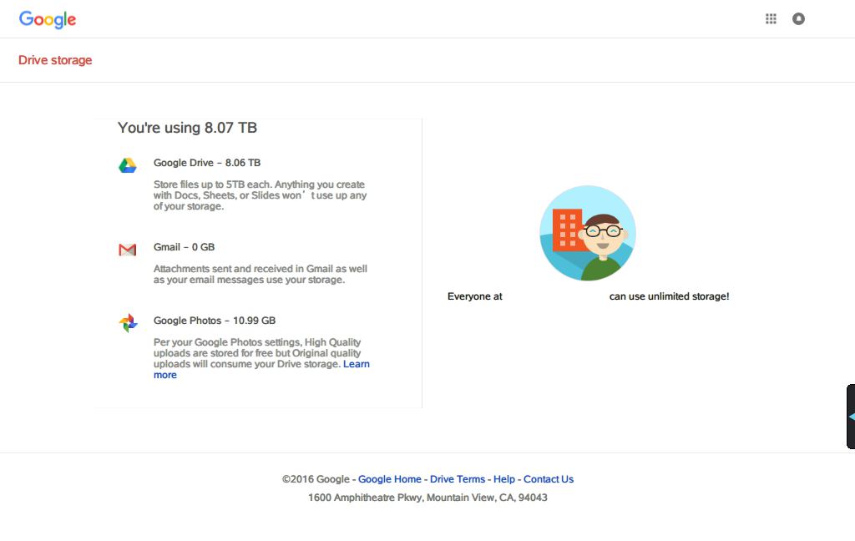Click the "You're using 8.07 TB" heading

187,128
